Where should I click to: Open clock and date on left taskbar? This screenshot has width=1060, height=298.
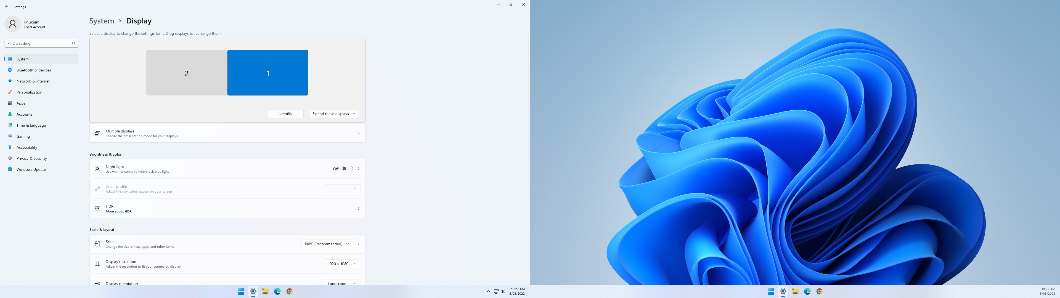point(517,291)
